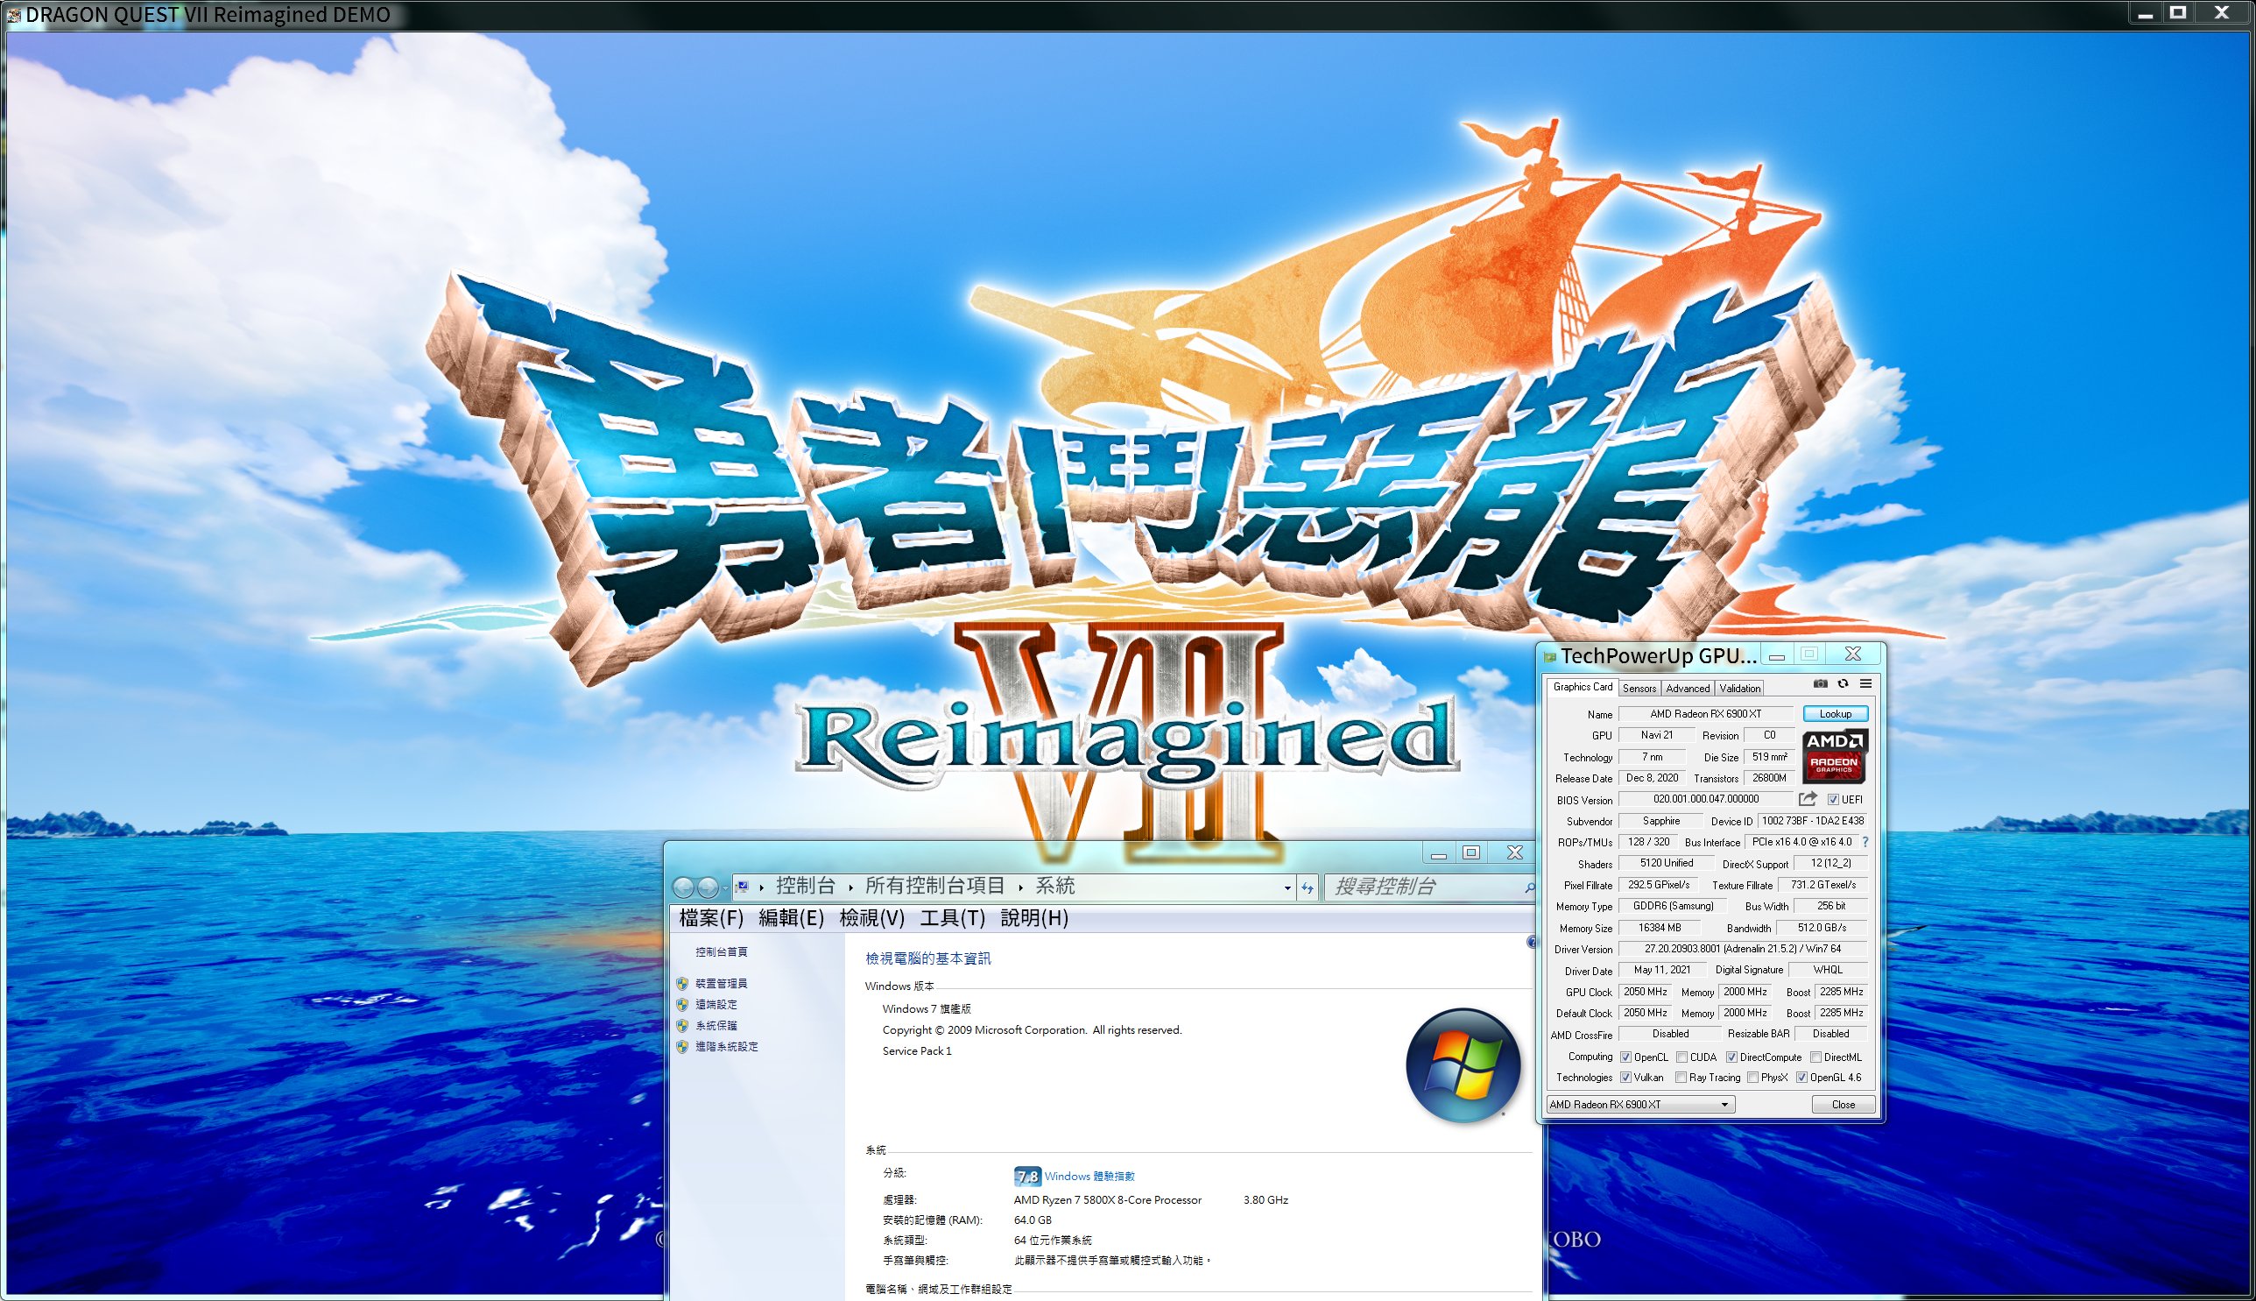
Task: Toggle the Ray Tracing checkbox
Action: point(1681,1078)
